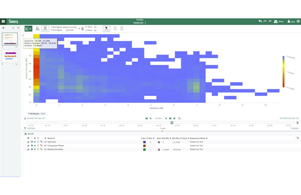The width and height of the screenshot is (301, 195).
Task: Step display range forward with play arrow
Action: (x=166, y=118)
